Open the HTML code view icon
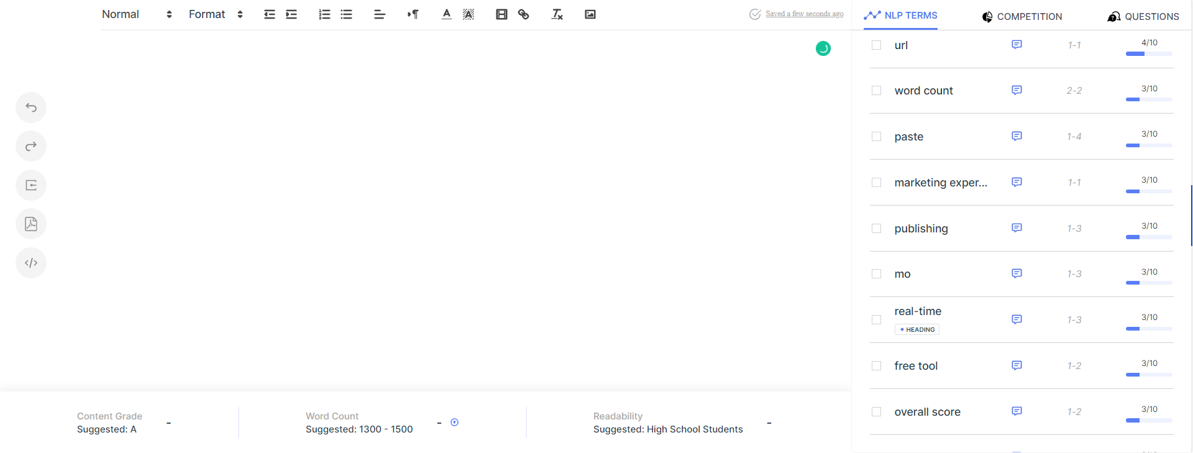The image size is (1193, 453). 31,263
